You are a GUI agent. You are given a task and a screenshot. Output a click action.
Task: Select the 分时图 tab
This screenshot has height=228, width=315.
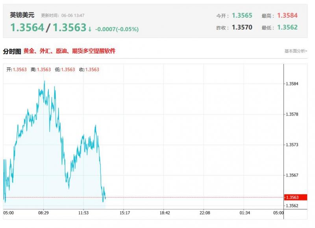point(12,51)
